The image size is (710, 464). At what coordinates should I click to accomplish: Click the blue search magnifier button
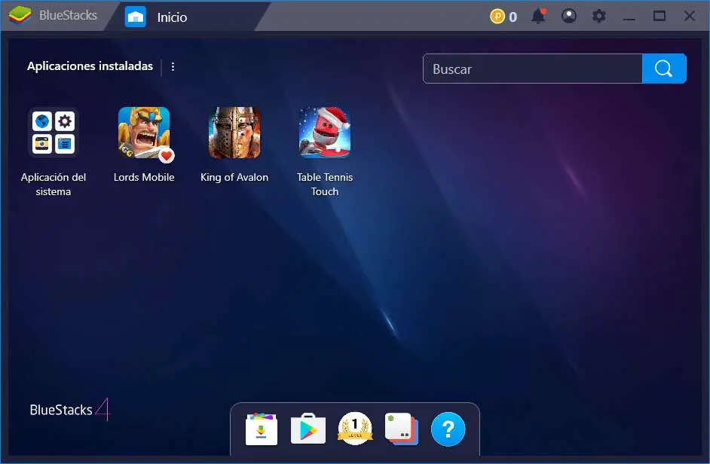click(x=664, y=69)
